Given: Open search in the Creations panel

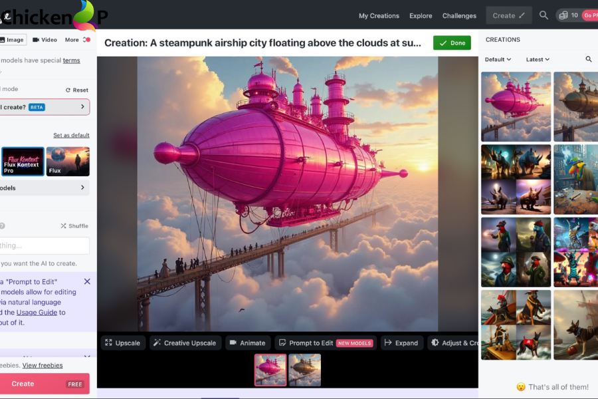Looking at the screenshot, I should tap(589, 59).
